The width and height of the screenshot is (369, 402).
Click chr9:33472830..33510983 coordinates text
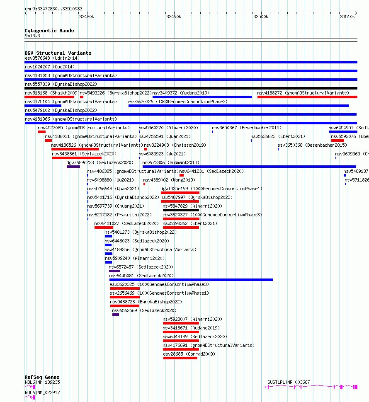53,9
